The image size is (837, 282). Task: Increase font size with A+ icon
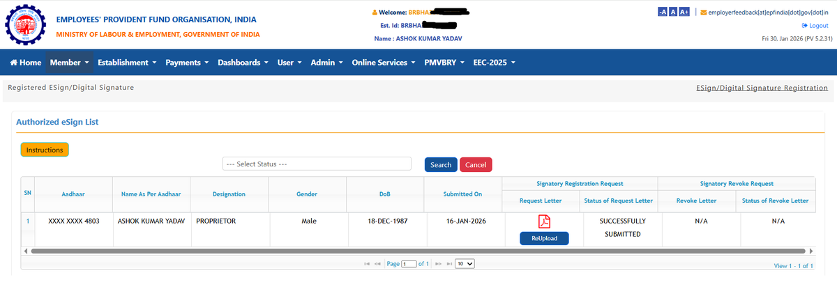(x=684, y=12)
